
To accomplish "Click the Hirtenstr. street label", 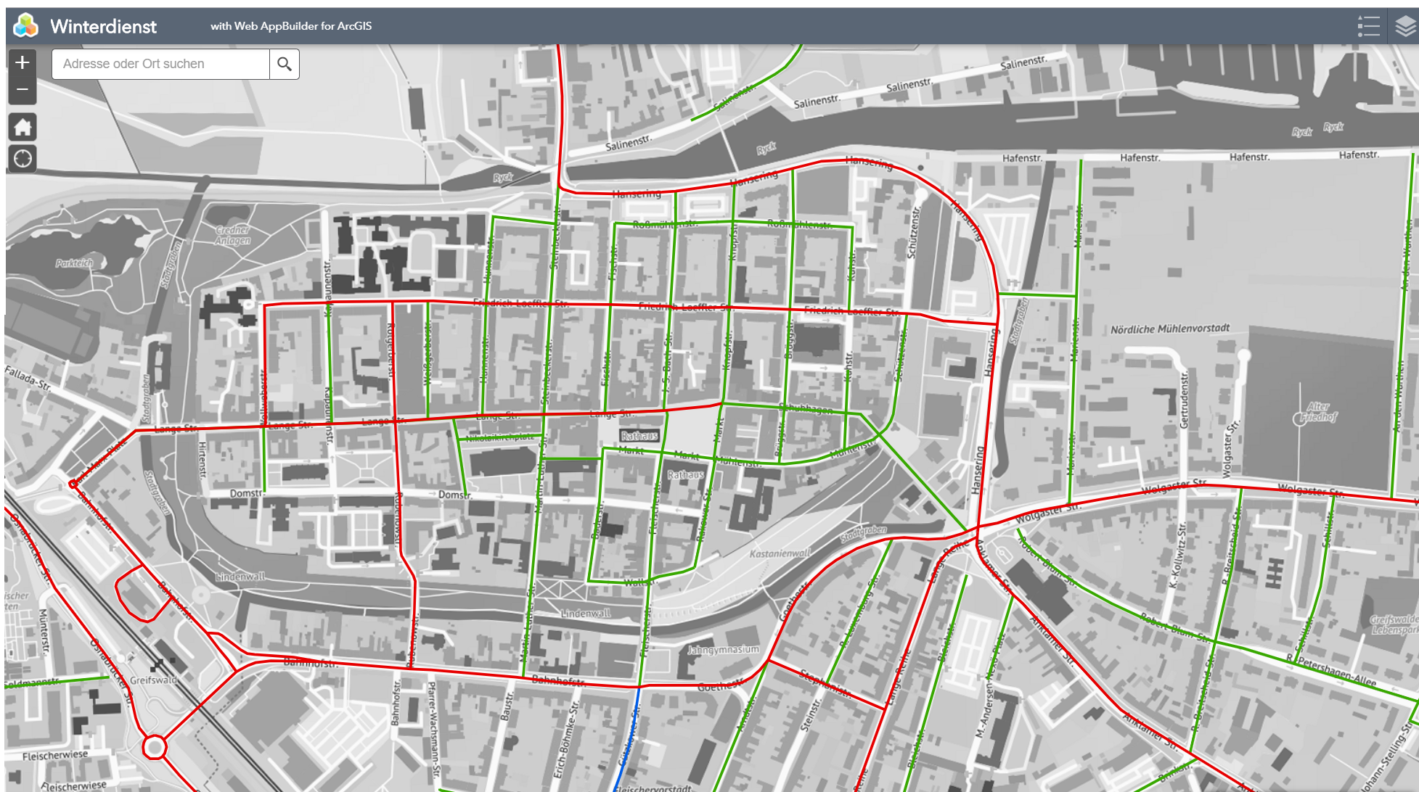I will [x=203, y=461].
